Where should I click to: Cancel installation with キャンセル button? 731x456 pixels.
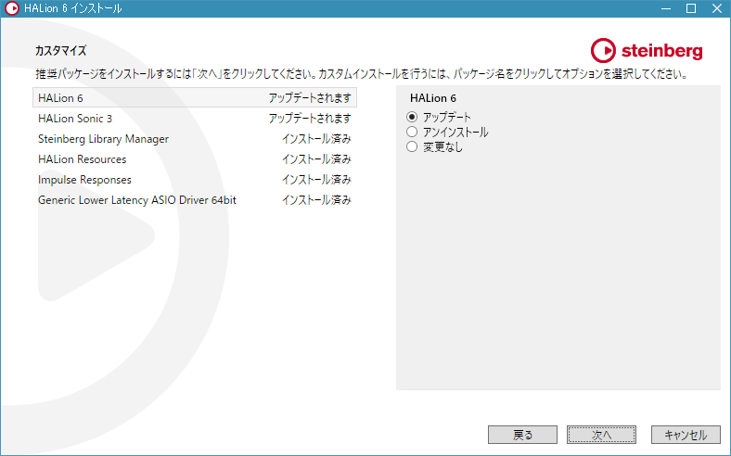(x=686, y=435)
